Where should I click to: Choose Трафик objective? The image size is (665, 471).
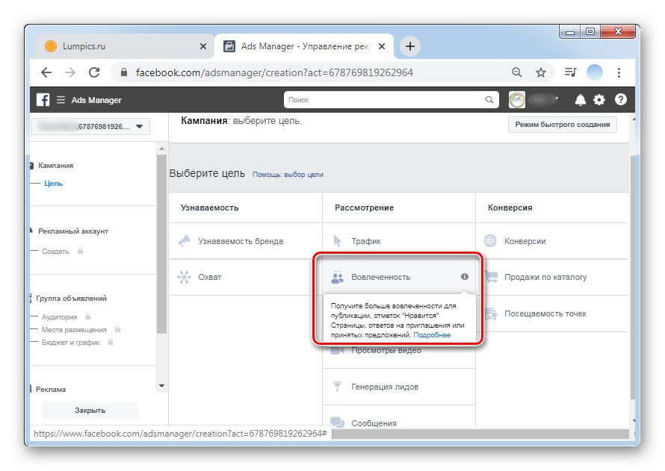tap(399, 241)
